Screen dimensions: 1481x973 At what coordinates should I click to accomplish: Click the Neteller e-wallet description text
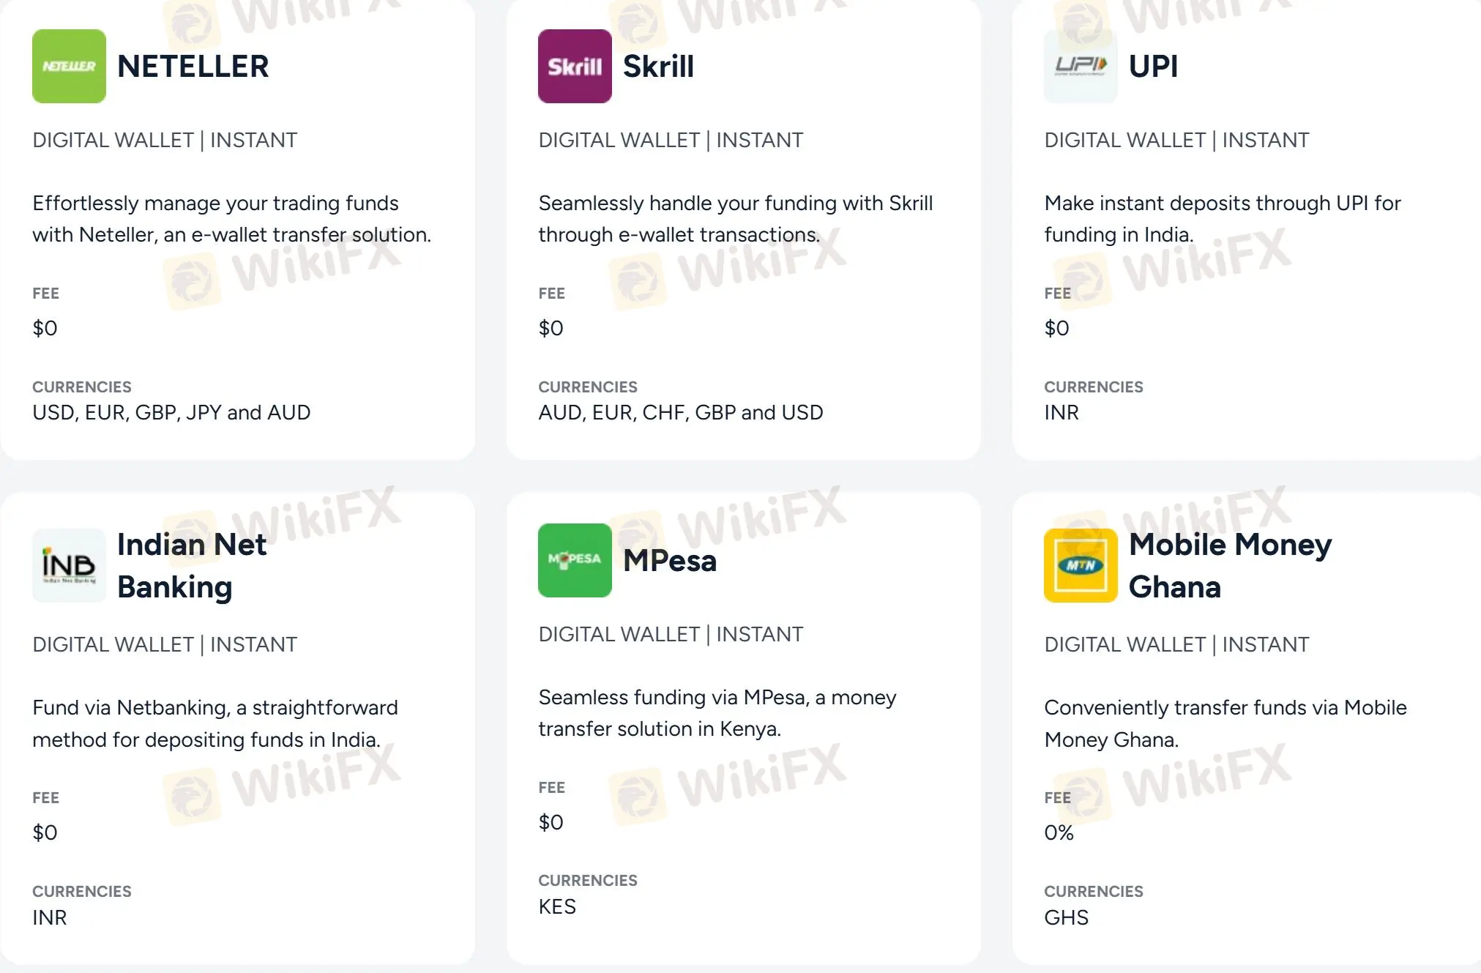[x=232, y=219]
